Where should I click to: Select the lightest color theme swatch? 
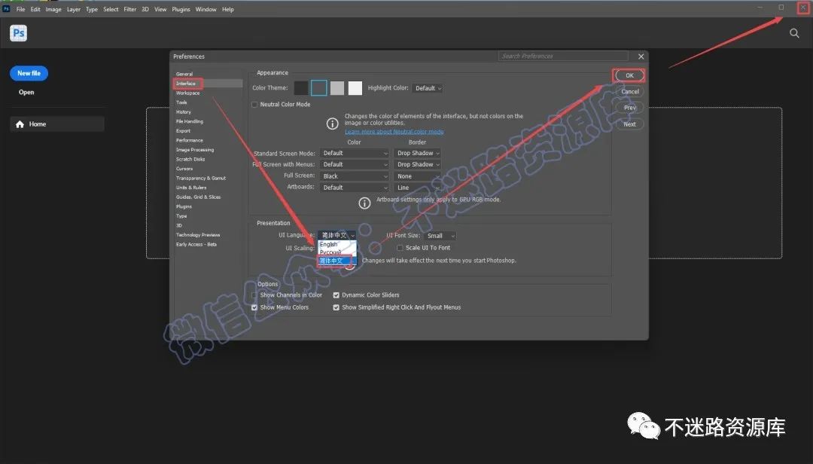point(355,88)
